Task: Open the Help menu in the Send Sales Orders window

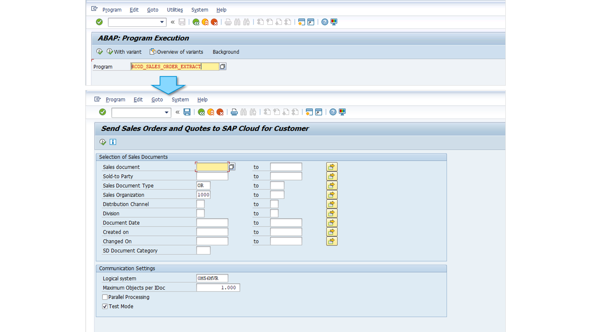Action: click(202, 100)
